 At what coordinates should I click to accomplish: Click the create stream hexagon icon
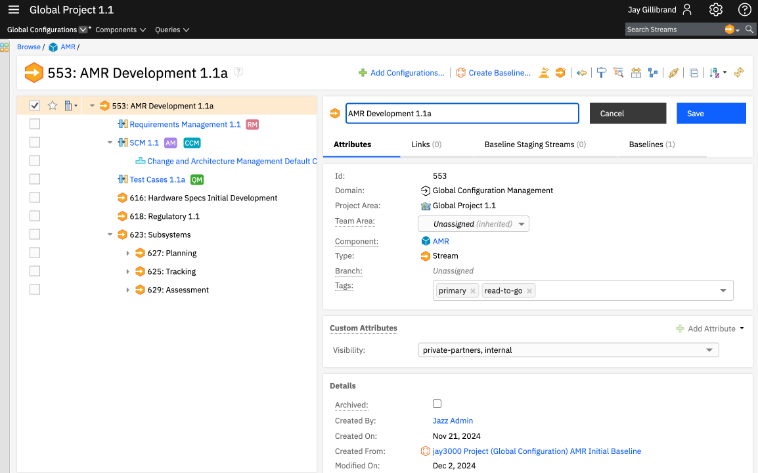[560, 72]
